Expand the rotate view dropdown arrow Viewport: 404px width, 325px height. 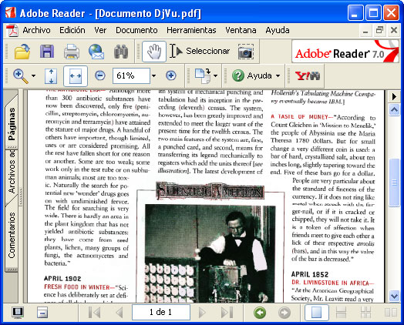click(215, 76)
